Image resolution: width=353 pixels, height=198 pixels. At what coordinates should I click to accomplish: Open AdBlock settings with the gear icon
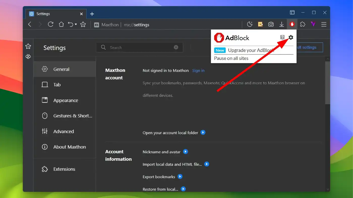coord(291,37)
